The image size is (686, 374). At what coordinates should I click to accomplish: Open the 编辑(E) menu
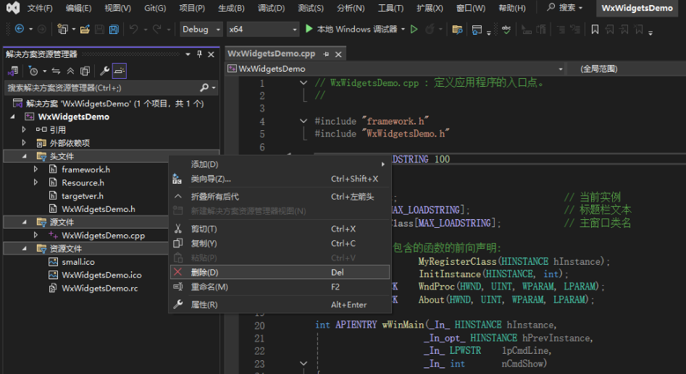78,8
